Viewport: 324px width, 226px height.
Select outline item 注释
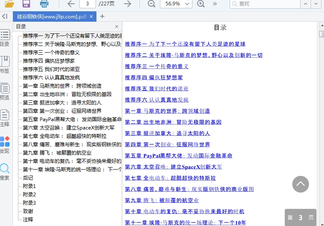click(28, 220)
